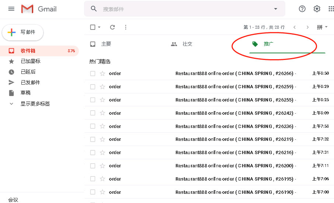Check the box for order #26216
Viewport: 334px width, 203px height.
click(93, 153)
